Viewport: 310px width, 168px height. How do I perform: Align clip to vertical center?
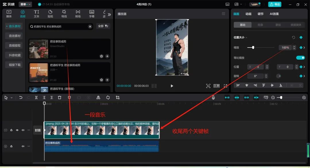(x=272, y=85)
